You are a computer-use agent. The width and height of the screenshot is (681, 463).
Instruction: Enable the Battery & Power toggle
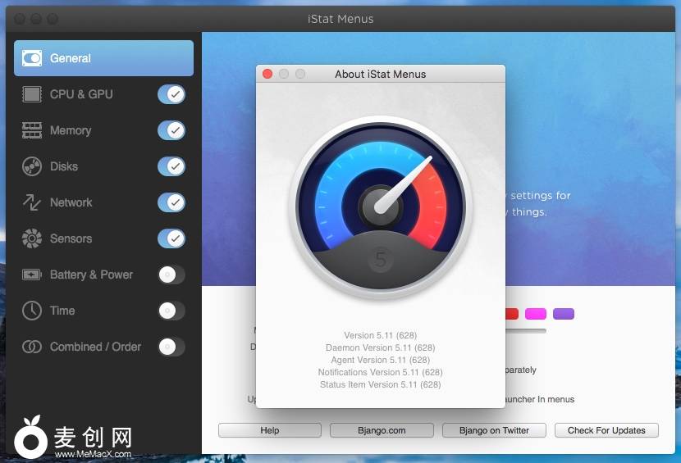(171, 275)
